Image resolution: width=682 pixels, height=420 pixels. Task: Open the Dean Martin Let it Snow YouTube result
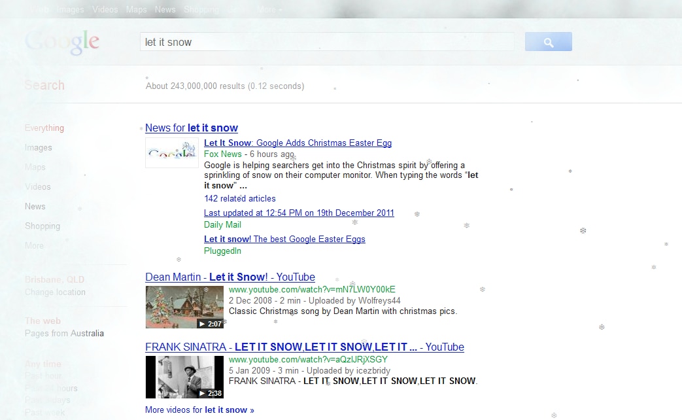click(x=230, y=277)
